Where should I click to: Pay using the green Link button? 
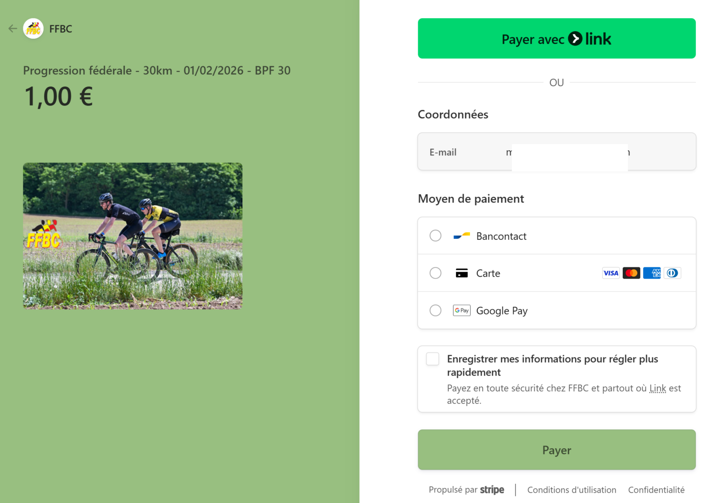click(557, 38)
